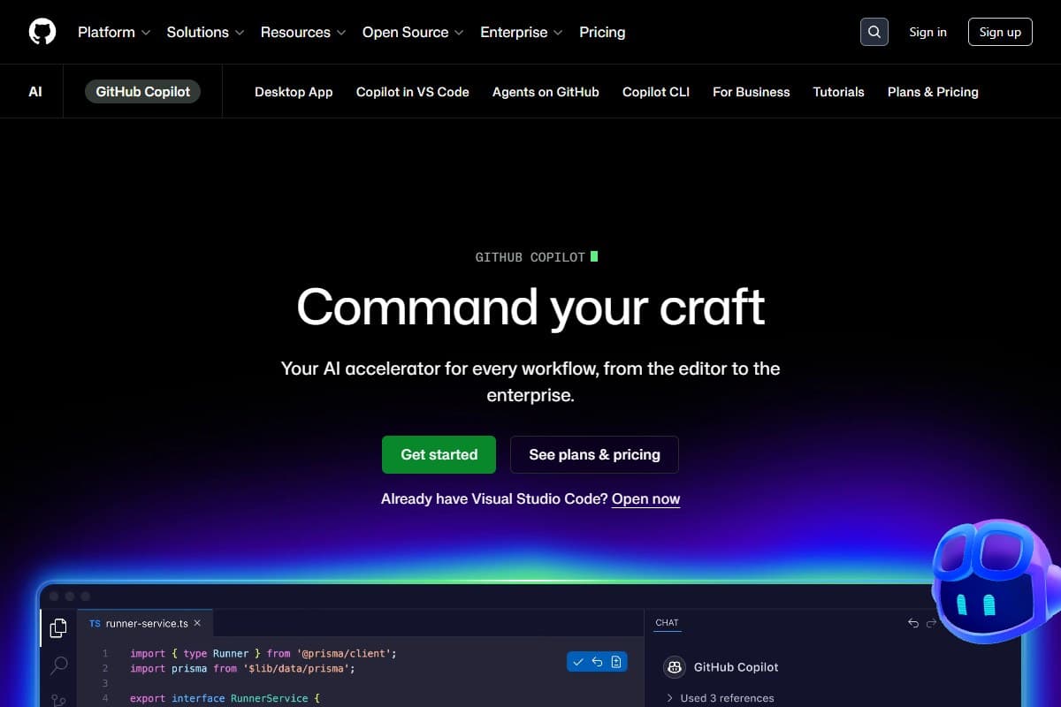Close the runner-service.ts tab
The width and height of the screenshot is (1061, 707).
coord(197,623)
